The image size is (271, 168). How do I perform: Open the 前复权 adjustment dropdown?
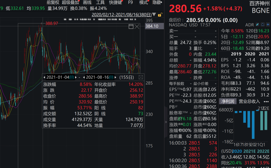(53, 3)
